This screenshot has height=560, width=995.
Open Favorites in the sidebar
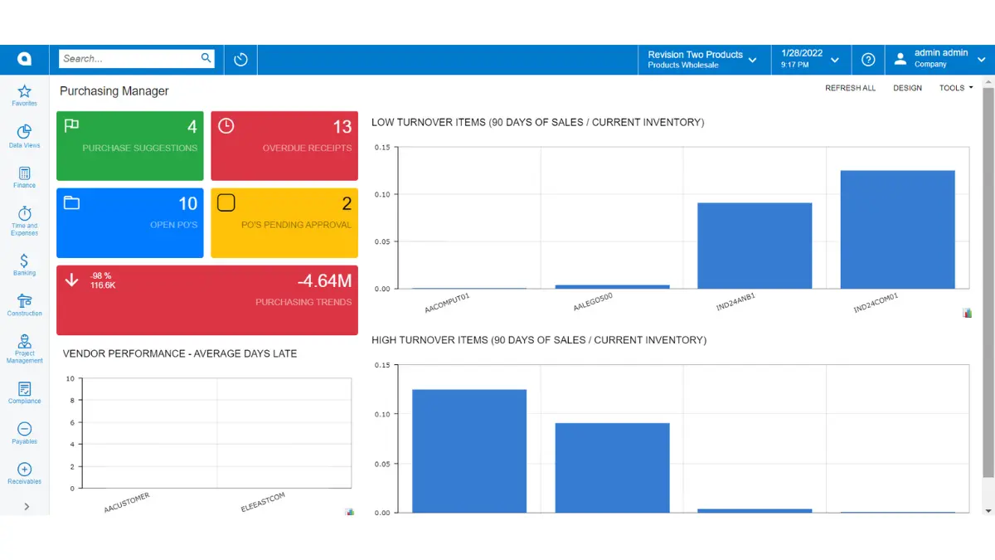tap(24, 95)
